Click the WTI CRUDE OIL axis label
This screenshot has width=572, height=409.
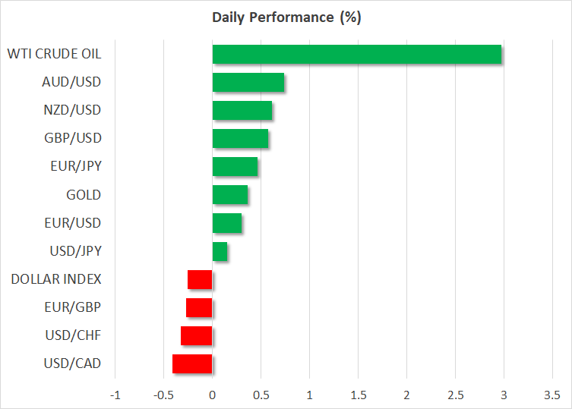[x=54, y=54]
